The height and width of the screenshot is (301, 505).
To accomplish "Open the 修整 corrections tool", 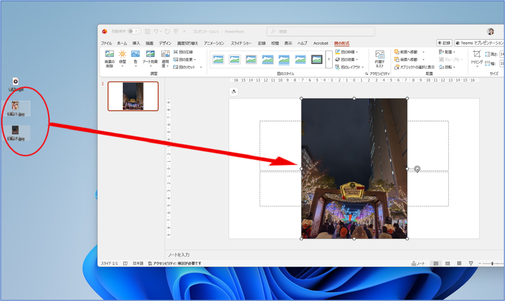I will [123, 54].
